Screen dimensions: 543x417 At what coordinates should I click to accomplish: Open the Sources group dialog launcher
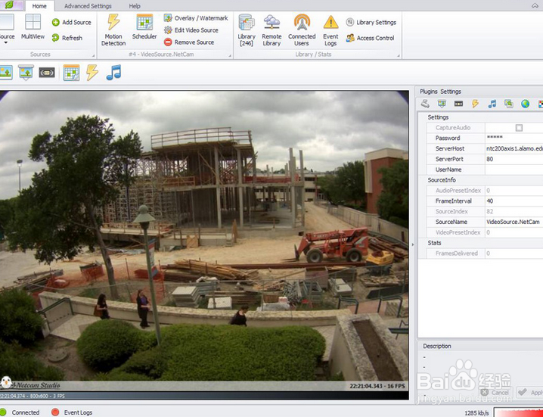coord(93,55)
